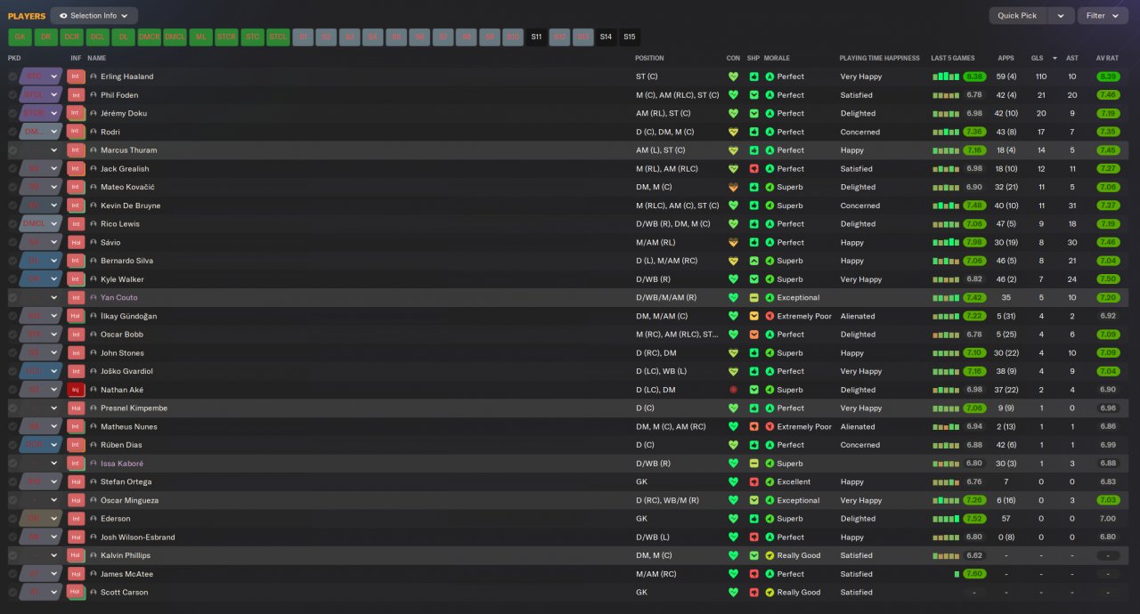Click James McAtee's condition heart icon
This screenshot has height=614, width=1140.
734,574
